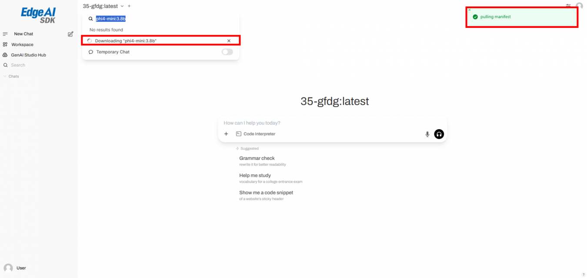Add another model with plus icon

pos(129,6)
